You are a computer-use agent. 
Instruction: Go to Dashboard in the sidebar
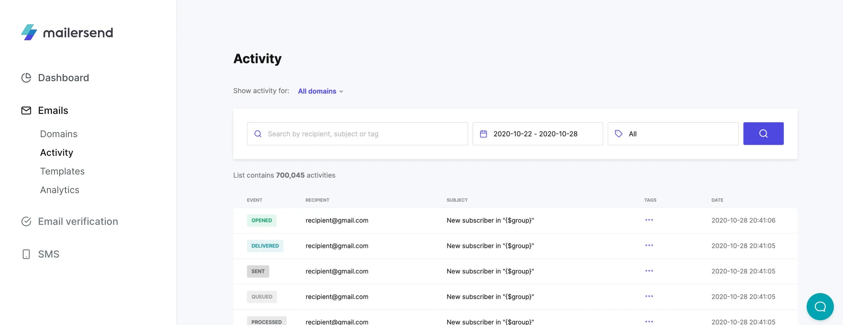tap(63, 78)
